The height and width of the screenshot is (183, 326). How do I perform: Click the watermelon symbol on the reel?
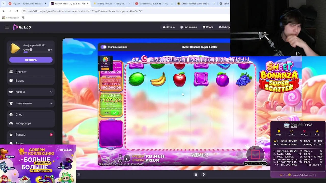click(137, 79)
